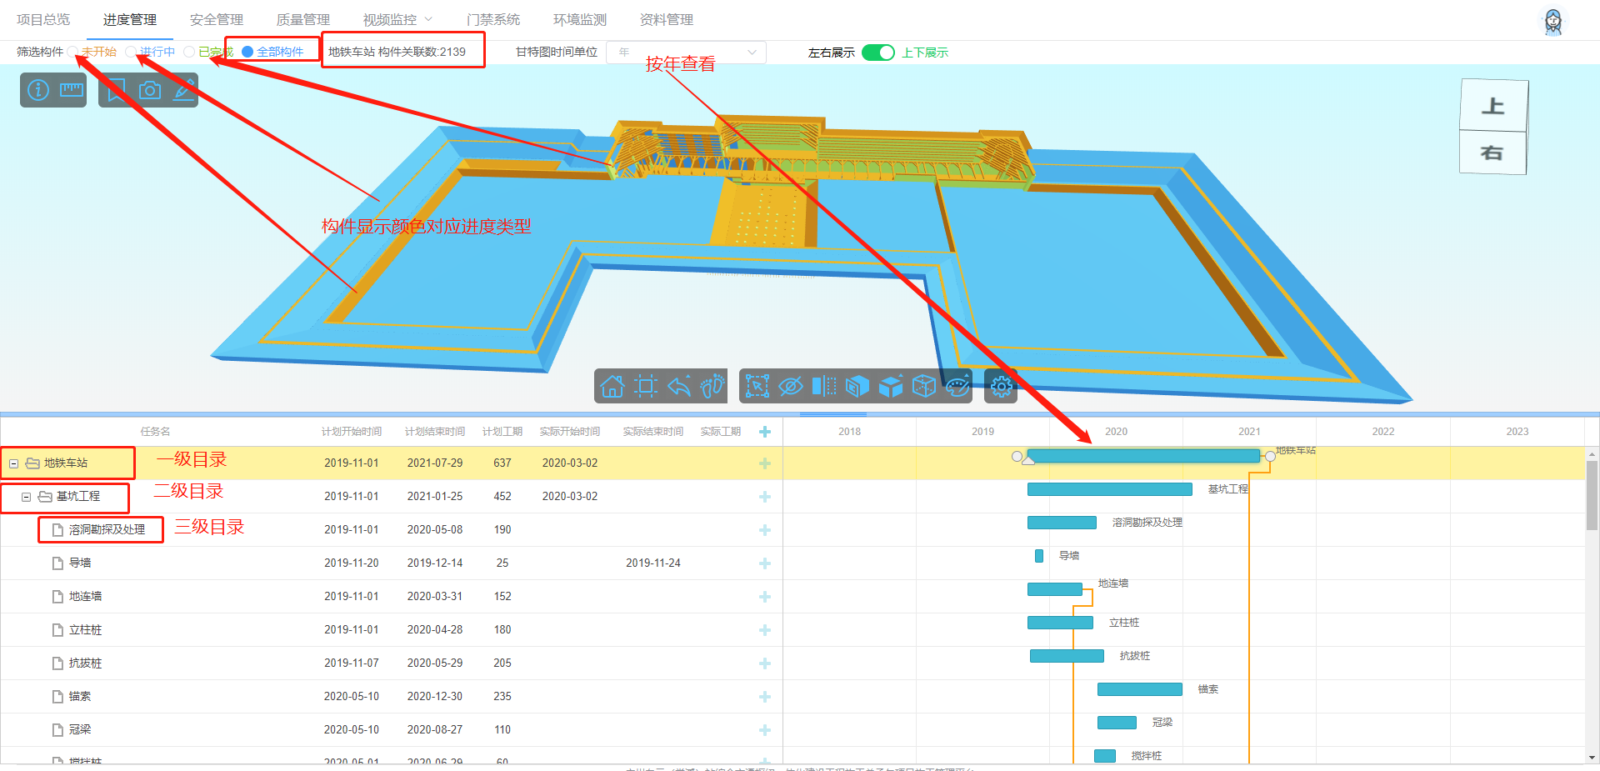This screenshot has width=1600, height=771.
Task: Select the 溶洞勘探及处理 task row
Action: 392,530
